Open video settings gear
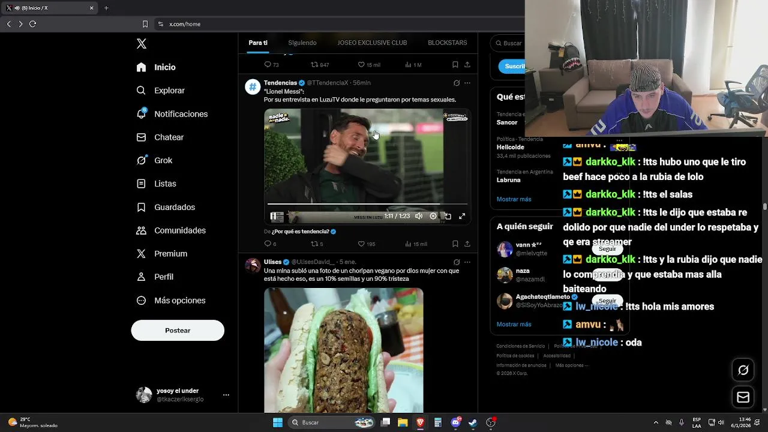 [433, 216]
